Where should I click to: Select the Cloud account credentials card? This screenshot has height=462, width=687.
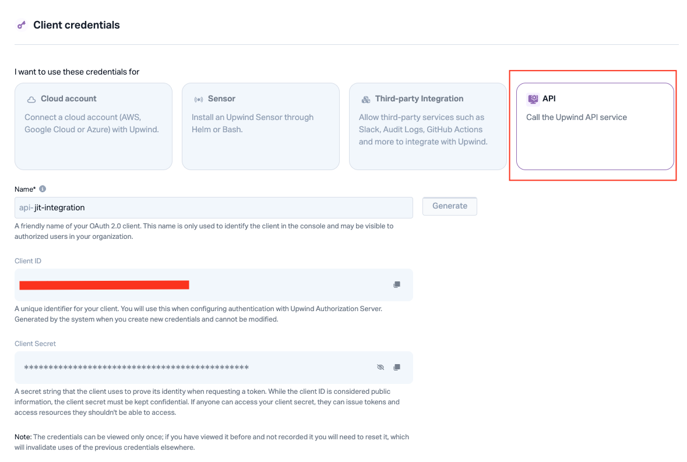pyautogui.click(x=93, y=126)
